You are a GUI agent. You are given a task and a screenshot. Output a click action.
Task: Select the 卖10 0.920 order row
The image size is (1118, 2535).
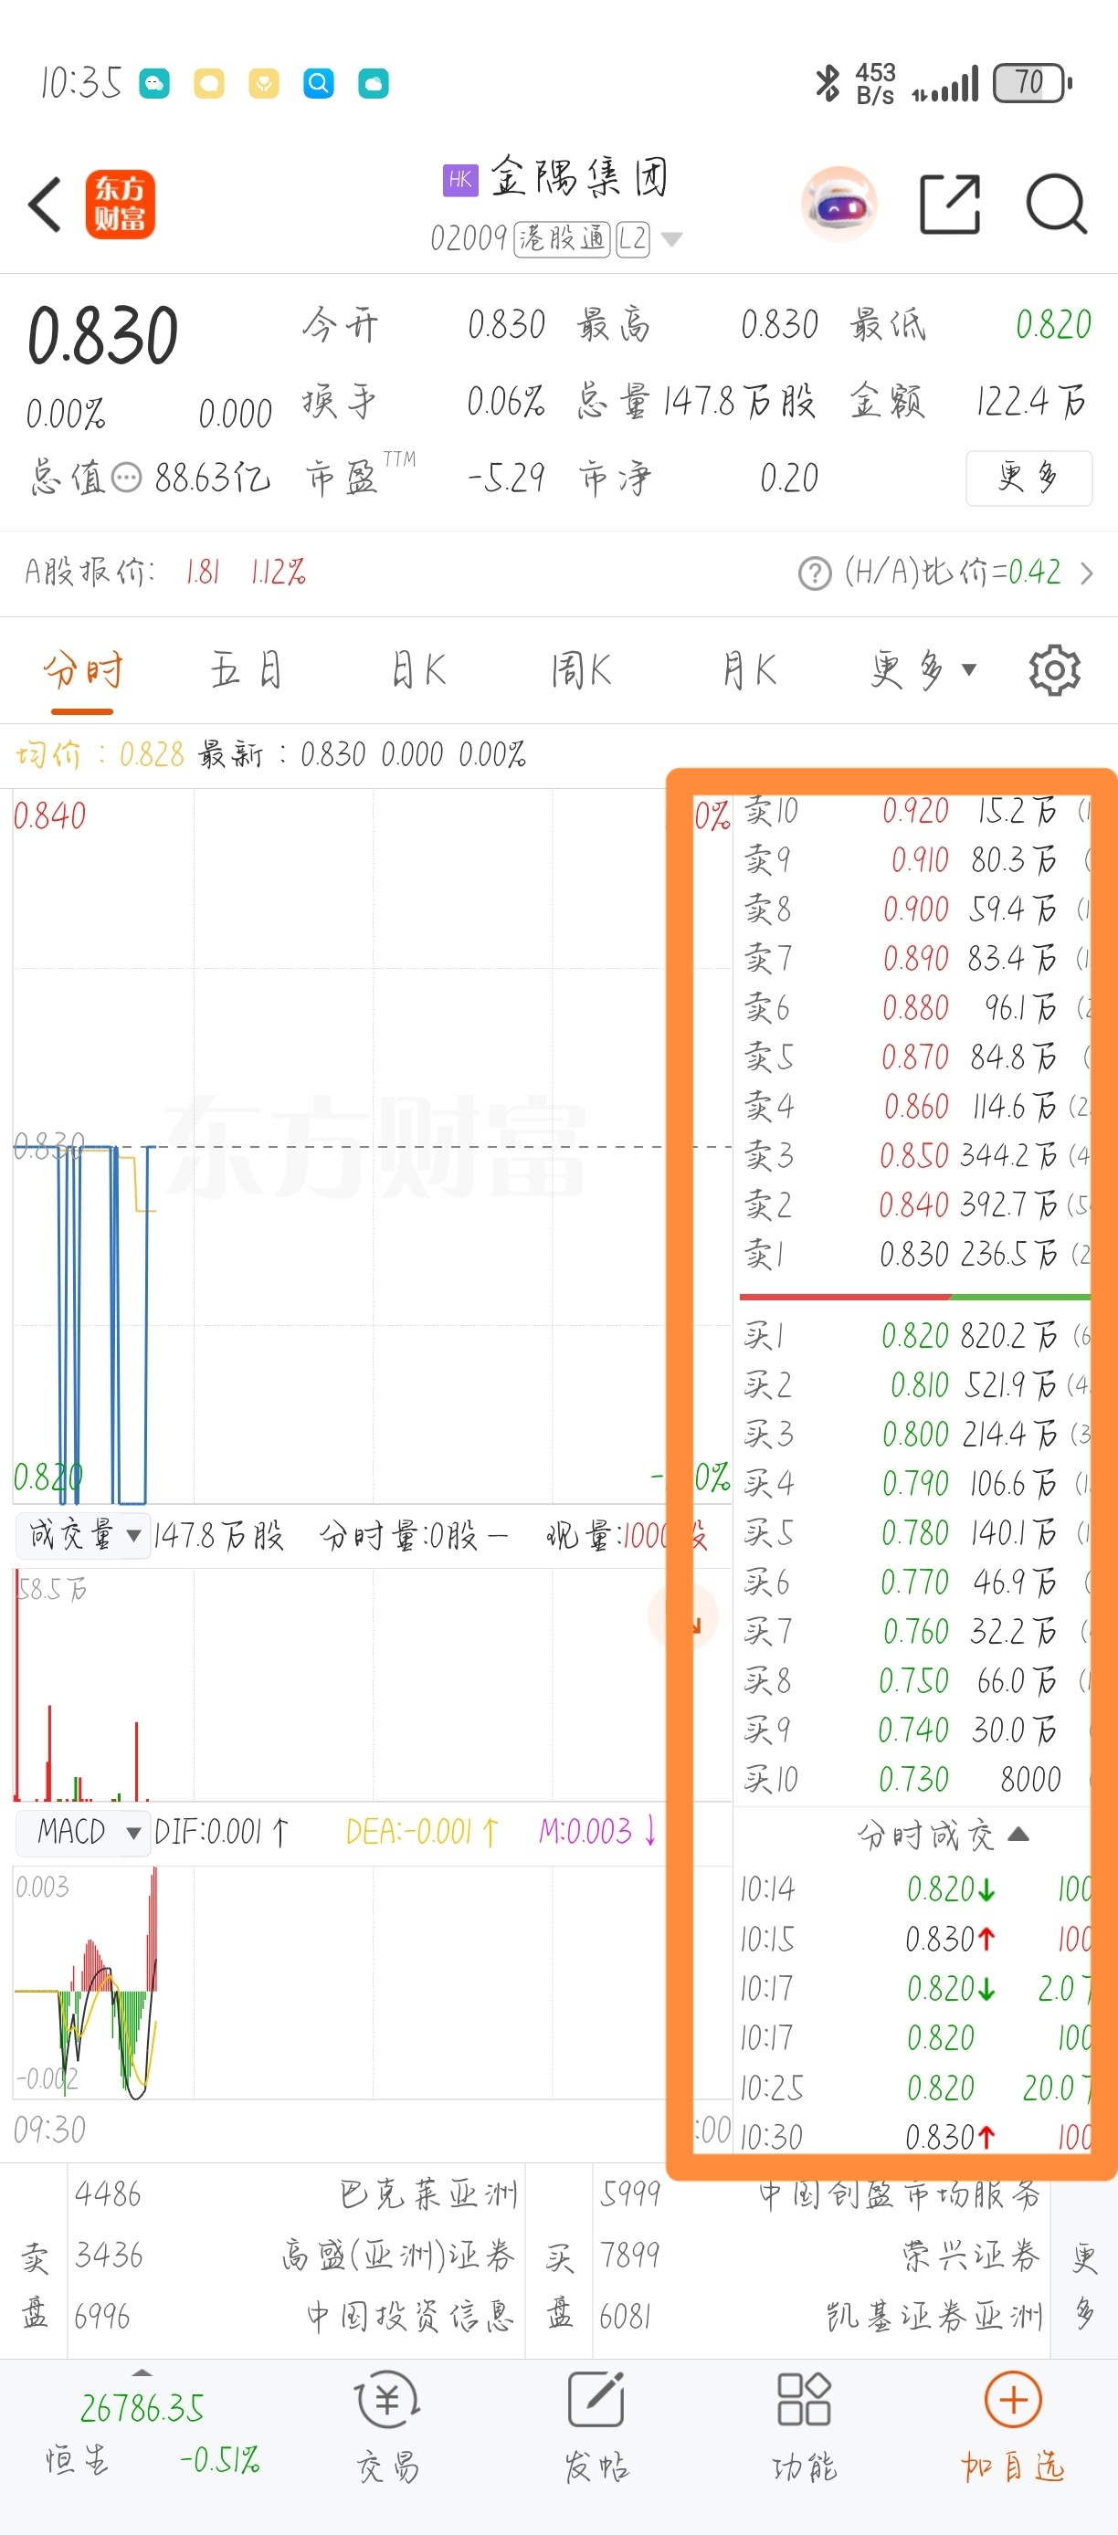coord(914,811)
